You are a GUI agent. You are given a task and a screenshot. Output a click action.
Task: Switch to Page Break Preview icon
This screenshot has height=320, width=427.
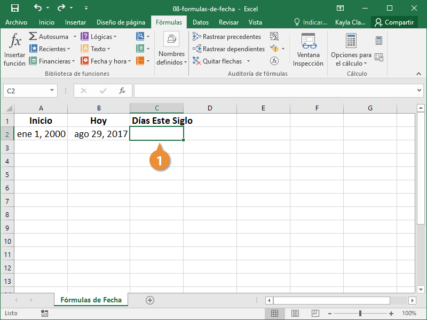coord(315,313)
